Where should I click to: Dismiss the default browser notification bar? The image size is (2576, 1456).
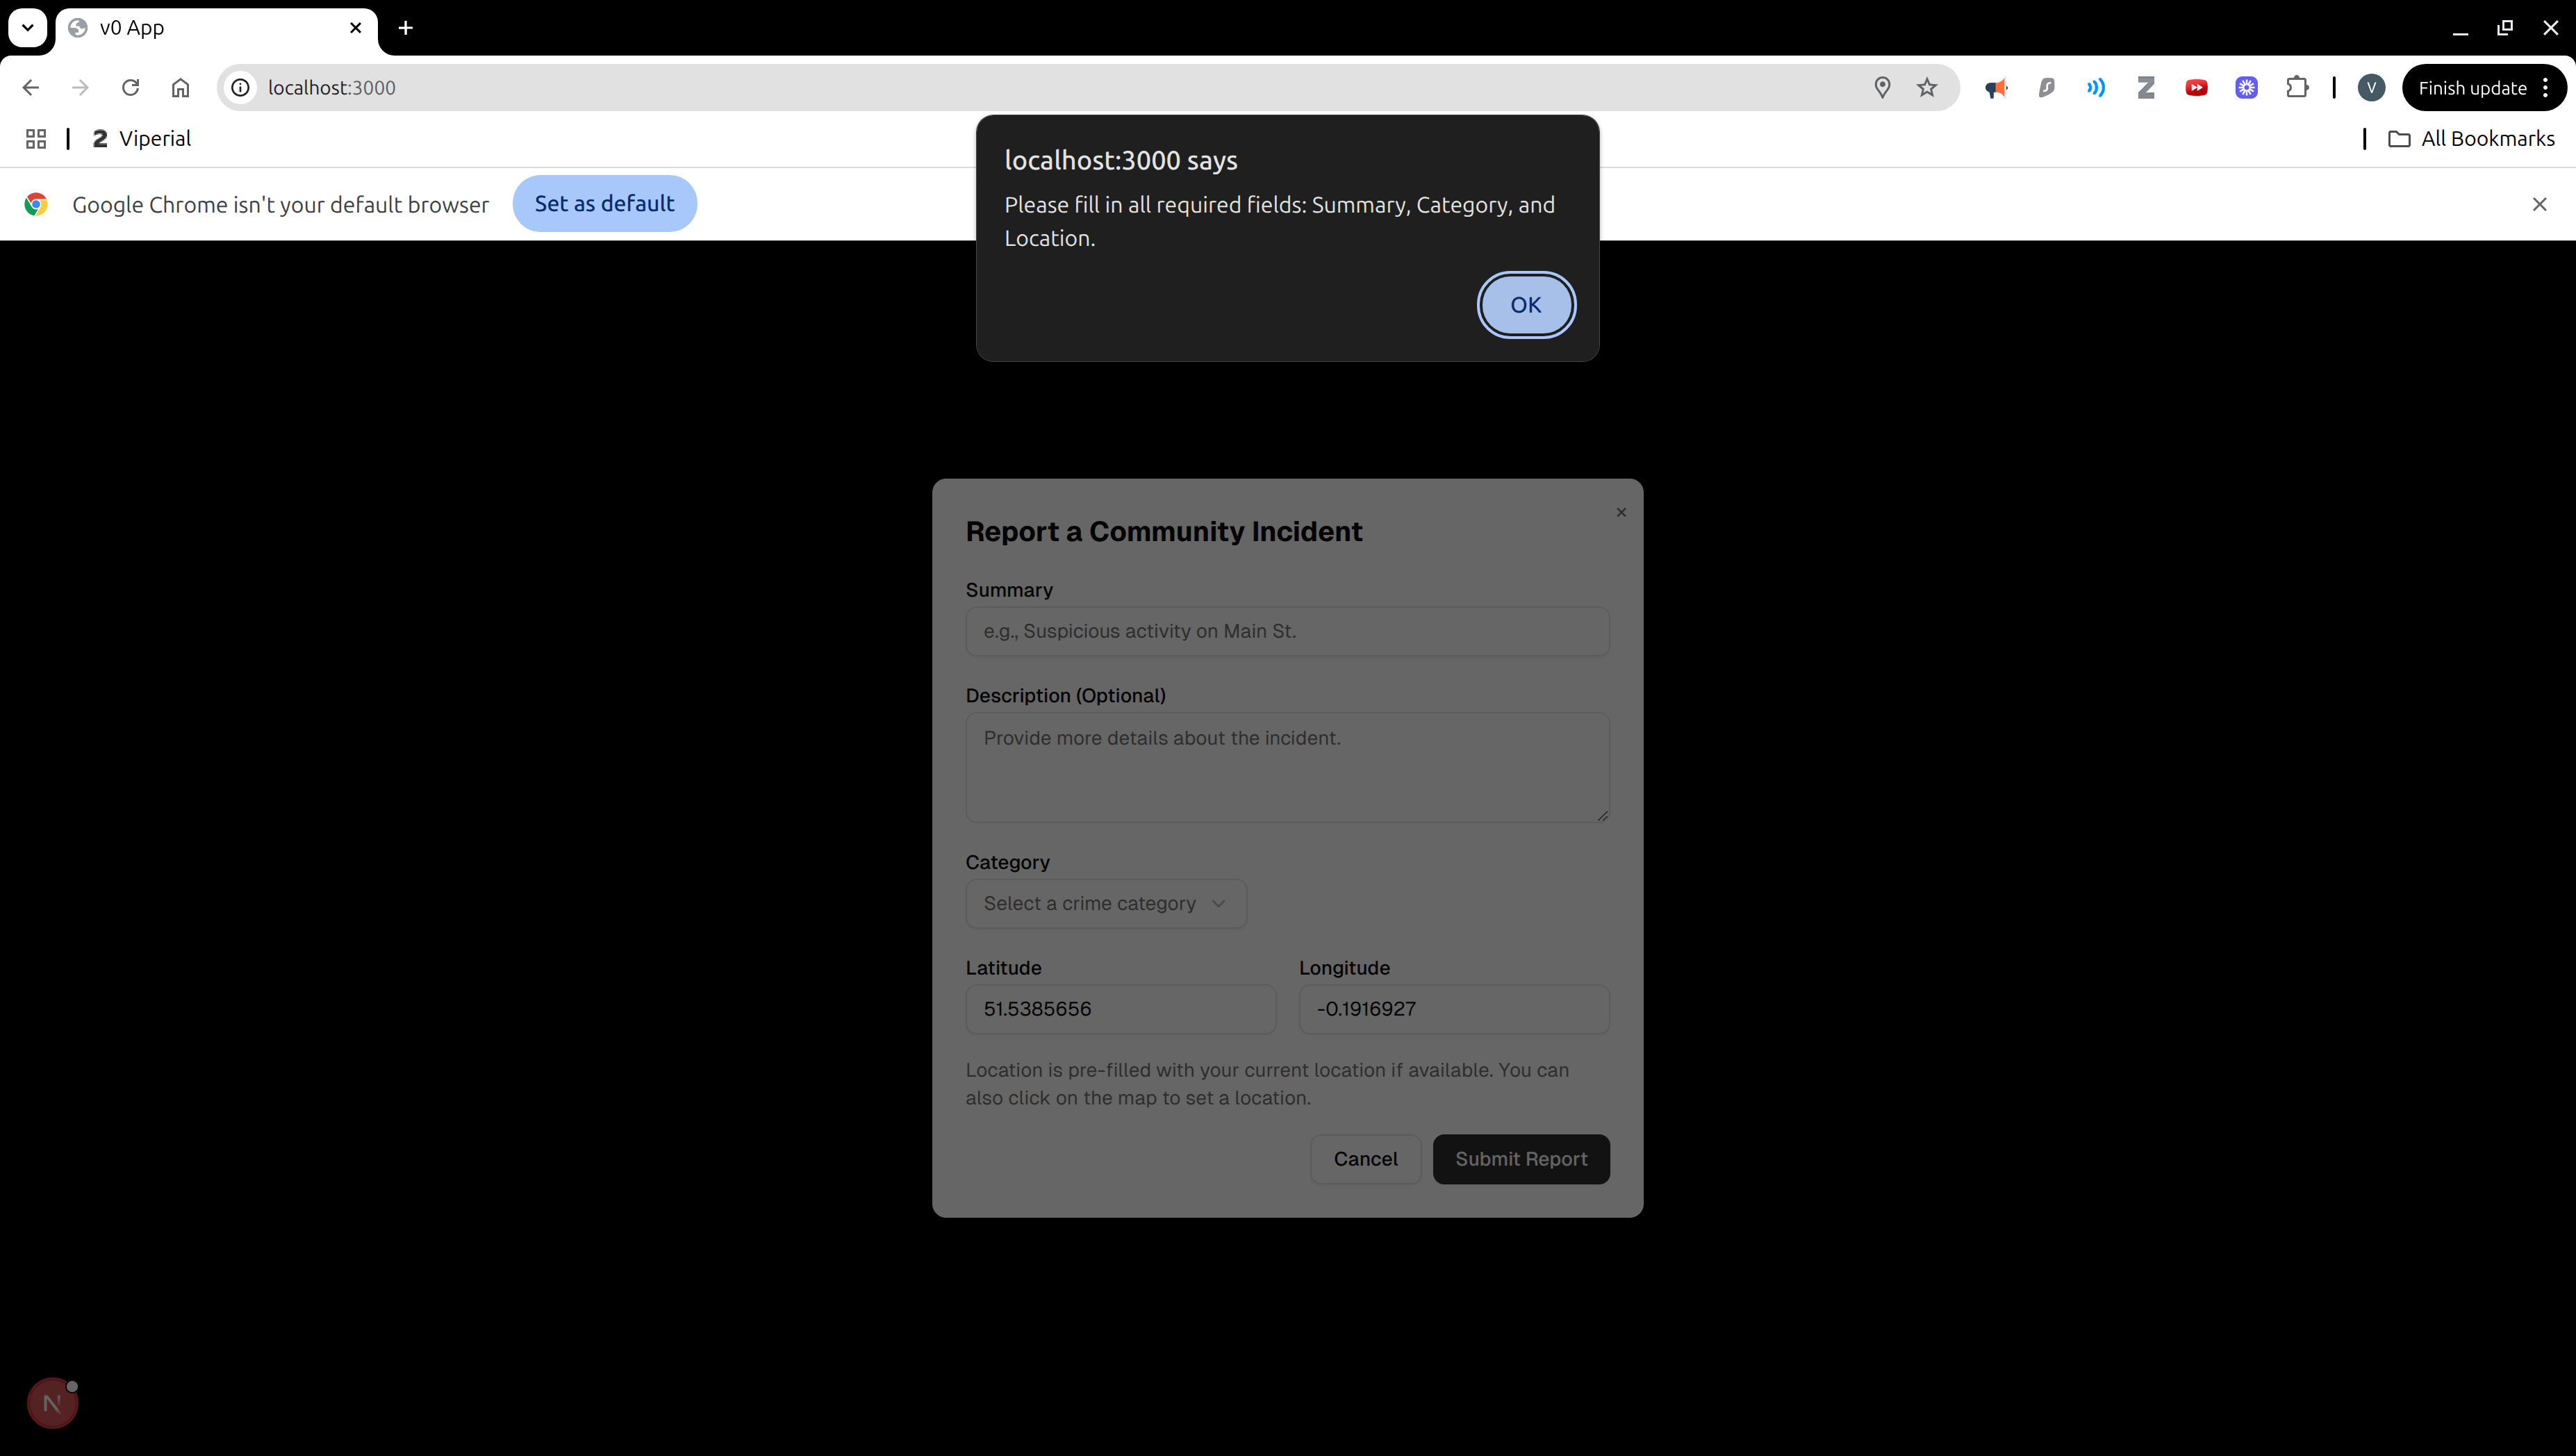2539,204
